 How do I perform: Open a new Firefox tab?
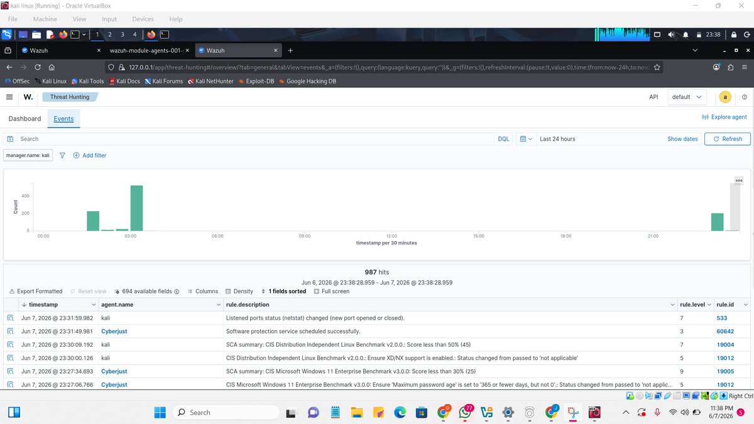(x=290, y=50)
